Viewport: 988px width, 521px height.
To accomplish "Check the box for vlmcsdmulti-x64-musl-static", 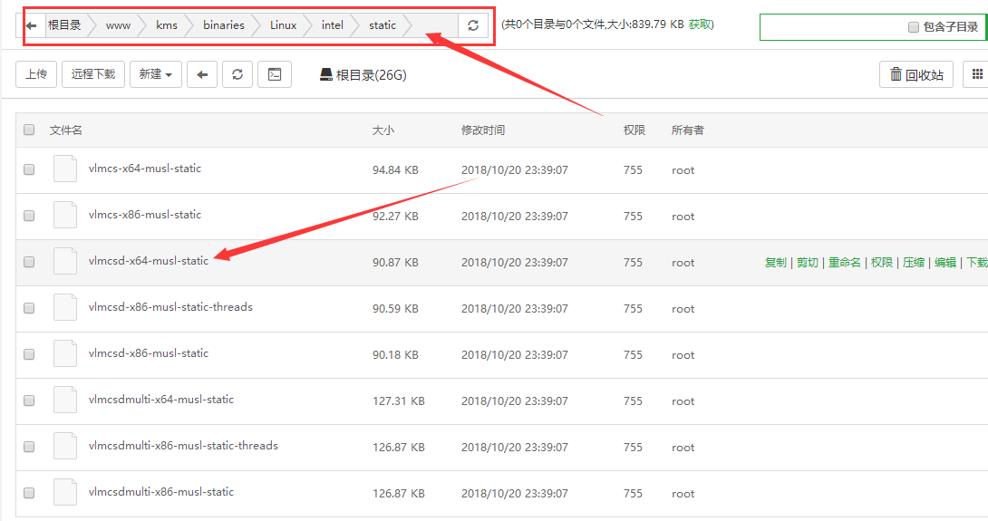I will pyautogui.click(x=29, y=400).
